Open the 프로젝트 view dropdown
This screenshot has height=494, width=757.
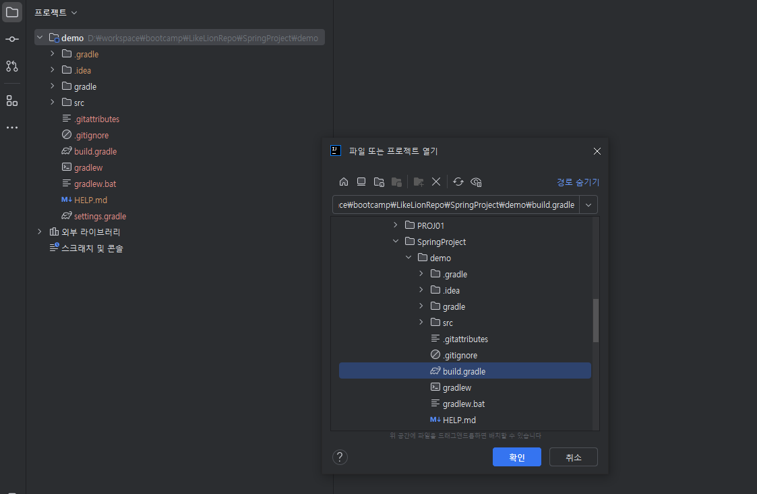55,13
